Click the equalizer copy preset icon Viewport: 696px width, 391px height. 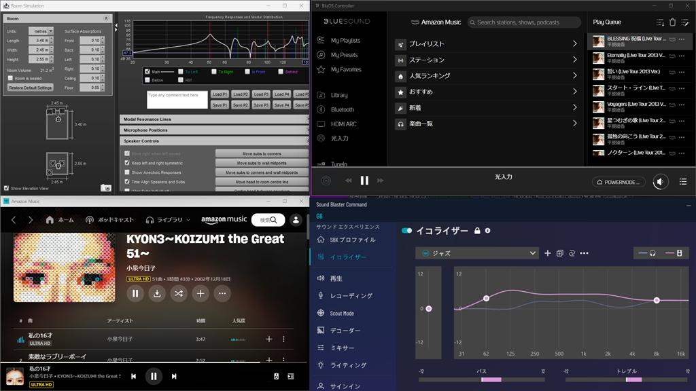(x=560, y=253)
